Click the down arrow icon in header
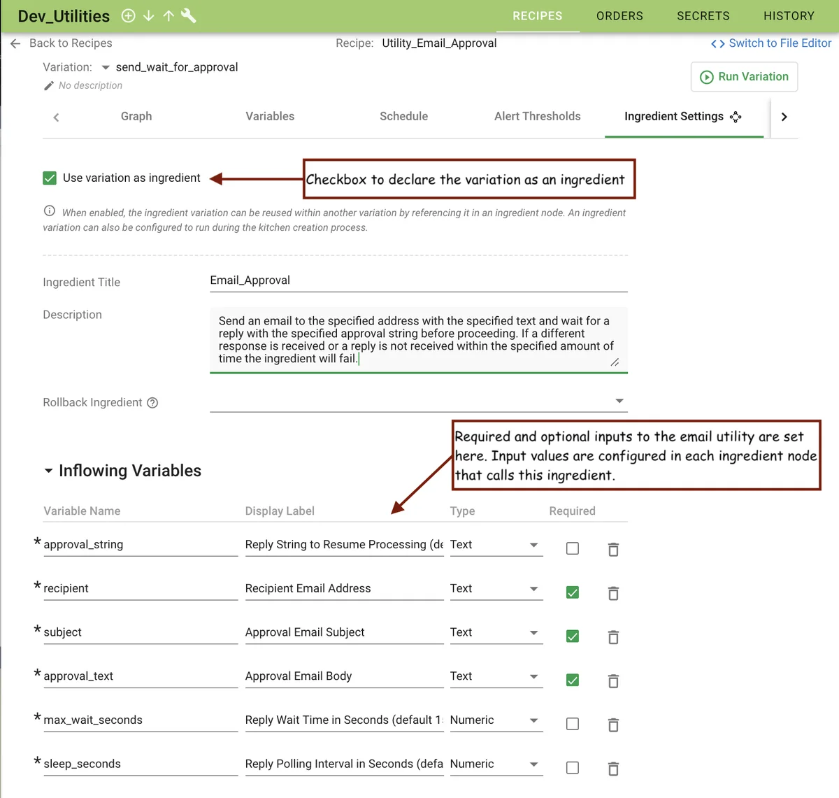The width and height of the screenshot is (839, 798). (x=148, y=16)
